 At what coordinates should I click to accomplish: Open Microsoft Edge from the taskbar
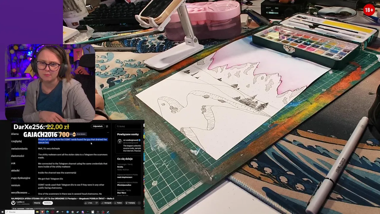click(x=47, y=212)
